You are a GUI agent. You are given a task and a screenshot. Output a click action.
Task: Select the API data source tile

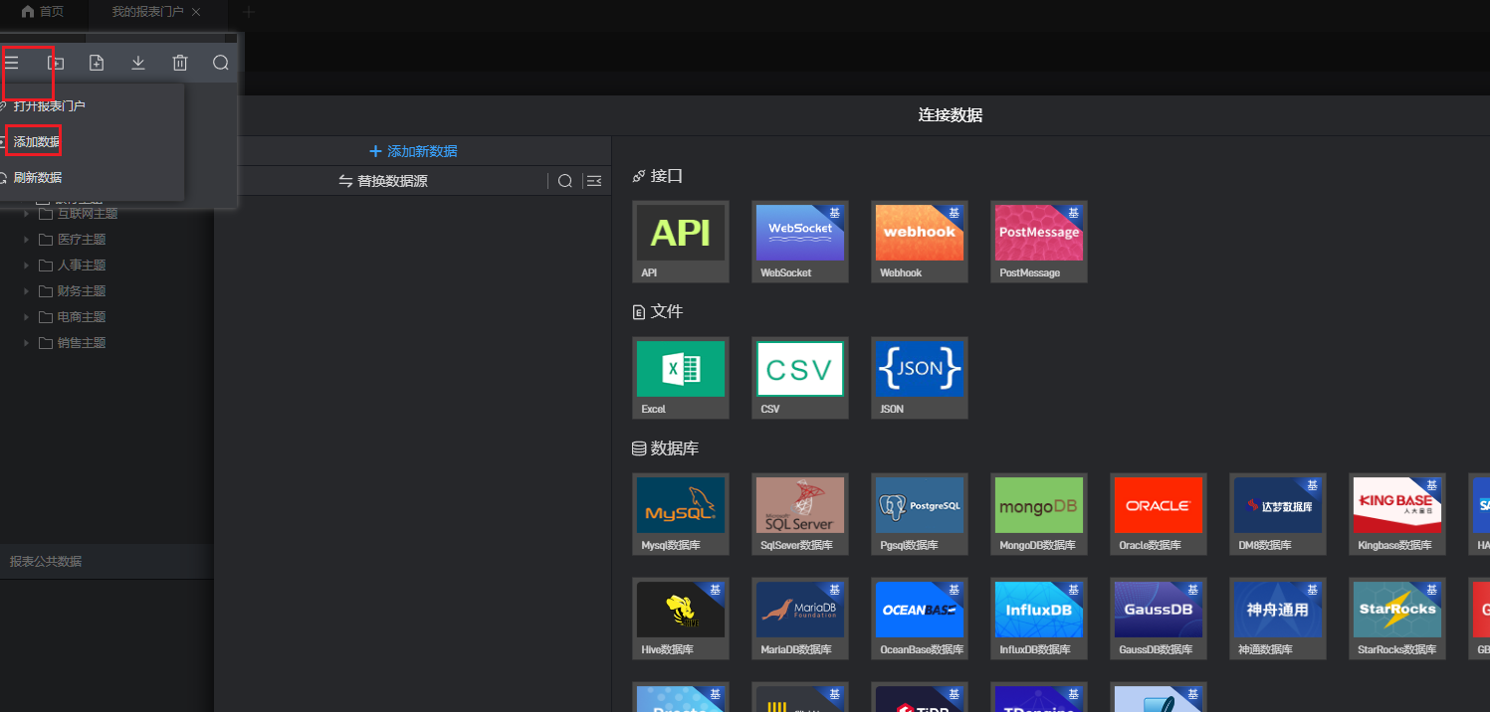(x=681, y=242)
